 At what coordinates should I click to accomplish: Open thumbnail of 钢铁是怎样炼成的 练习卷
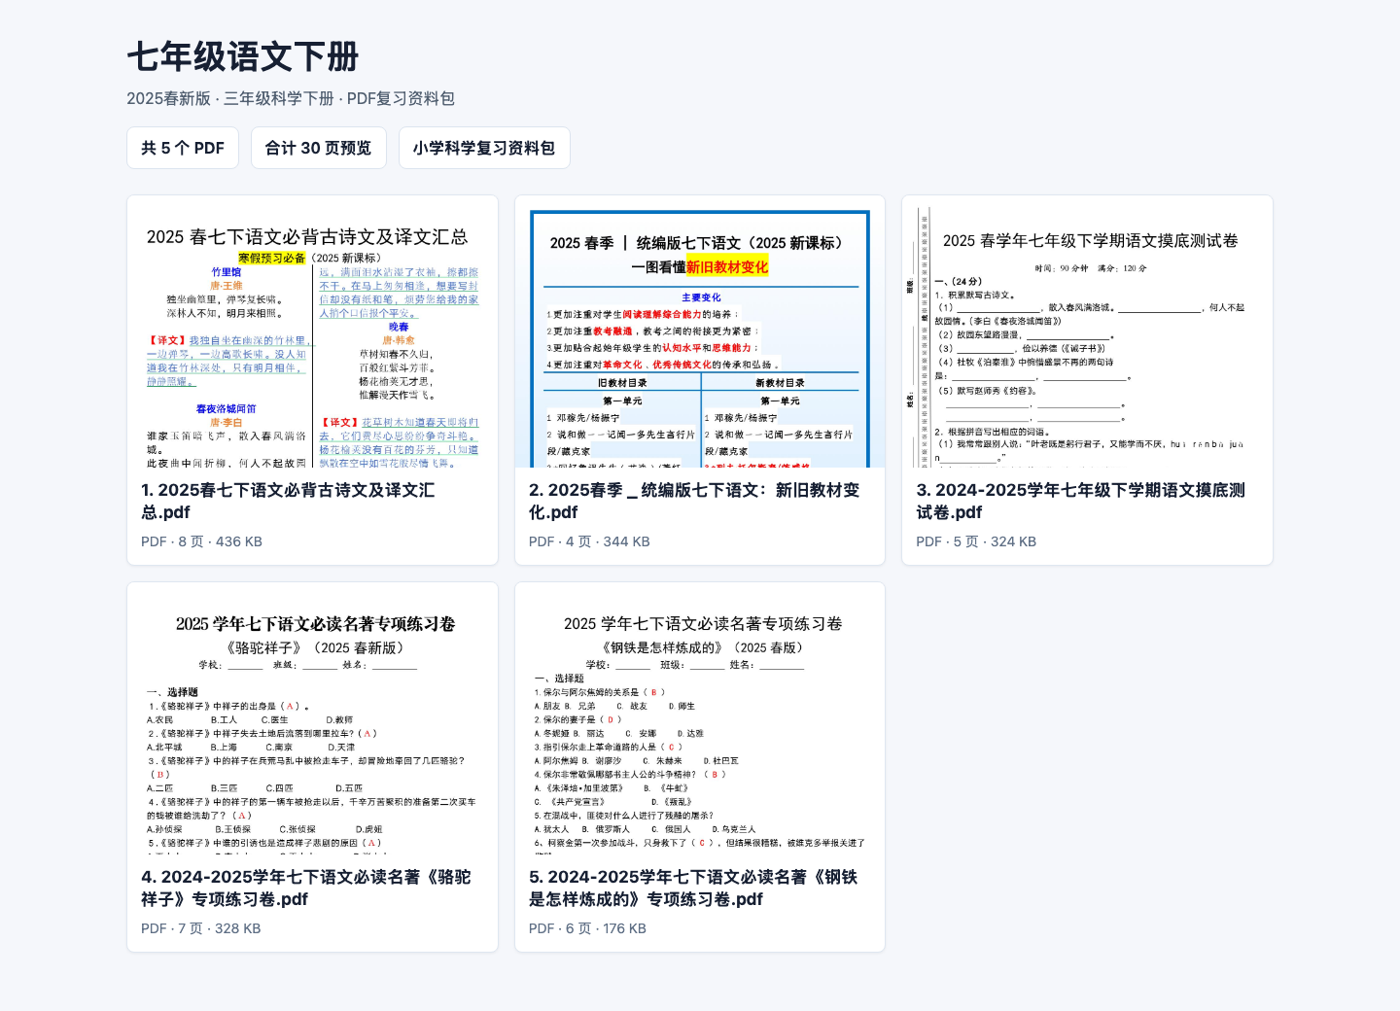pos(700,718)
